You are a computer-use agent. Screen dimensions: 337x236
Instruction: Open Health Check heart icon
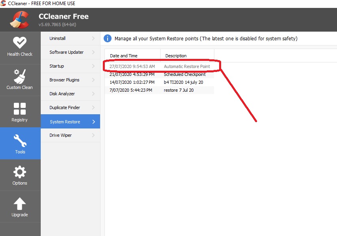pyautogui.click(x=20, y=43)
